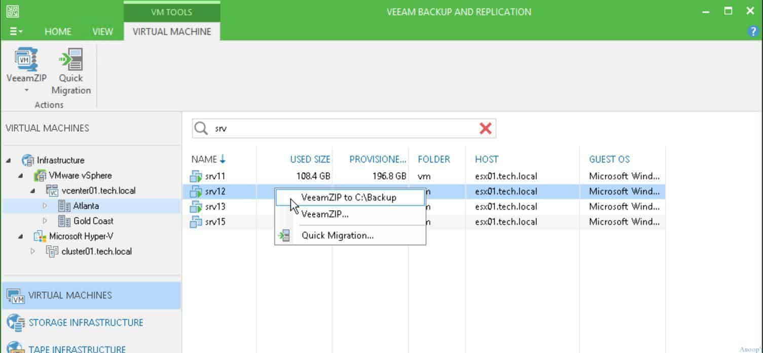Select the srv13 row name

pos(215,207)
